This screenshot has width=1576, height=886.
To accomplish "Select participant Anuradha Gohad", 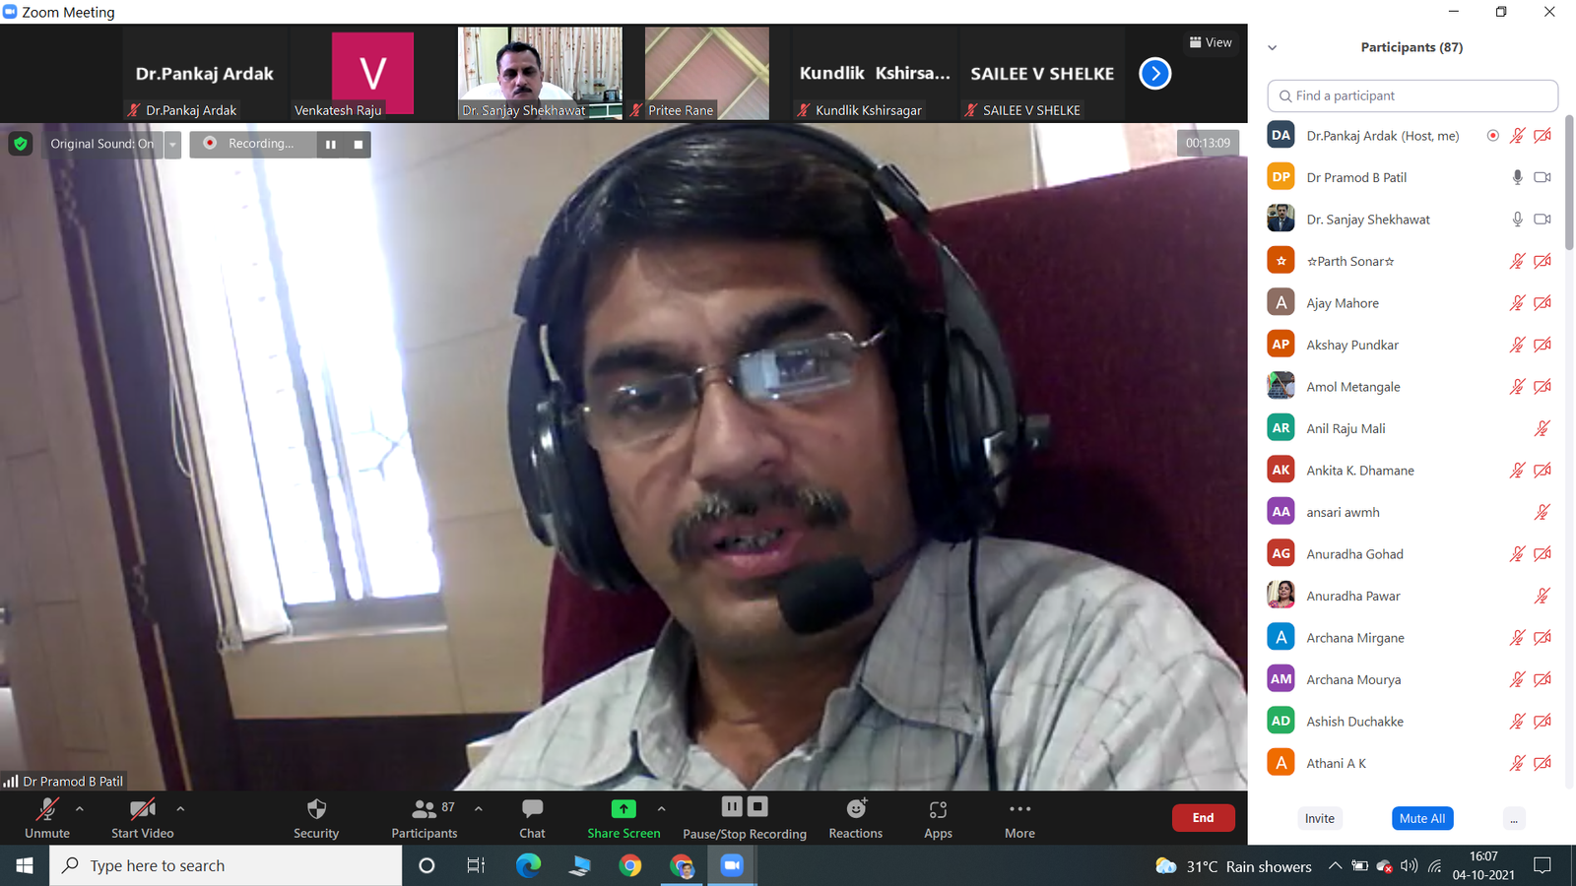I will coord(1412,553).
